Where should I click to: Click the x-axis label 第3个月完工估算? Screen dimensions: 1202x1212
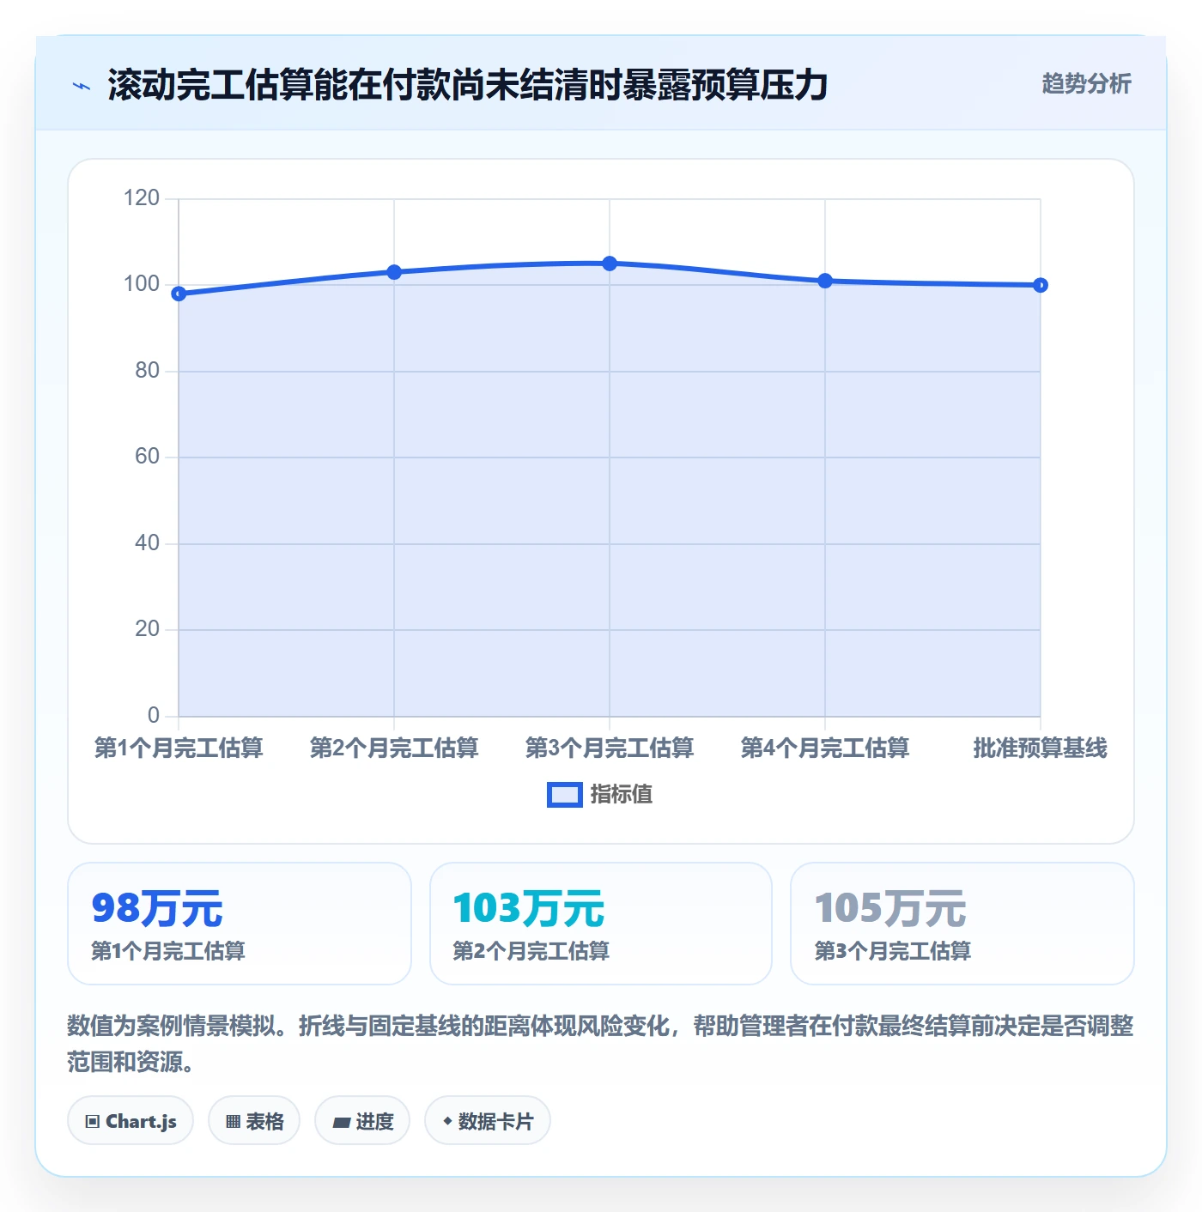pyautogui.click(x=610, y=748)
